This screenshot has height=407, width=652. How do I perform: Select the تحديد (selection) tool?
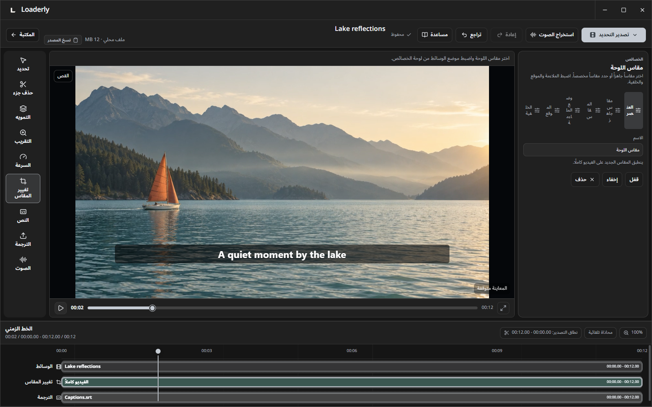[23, 64]
